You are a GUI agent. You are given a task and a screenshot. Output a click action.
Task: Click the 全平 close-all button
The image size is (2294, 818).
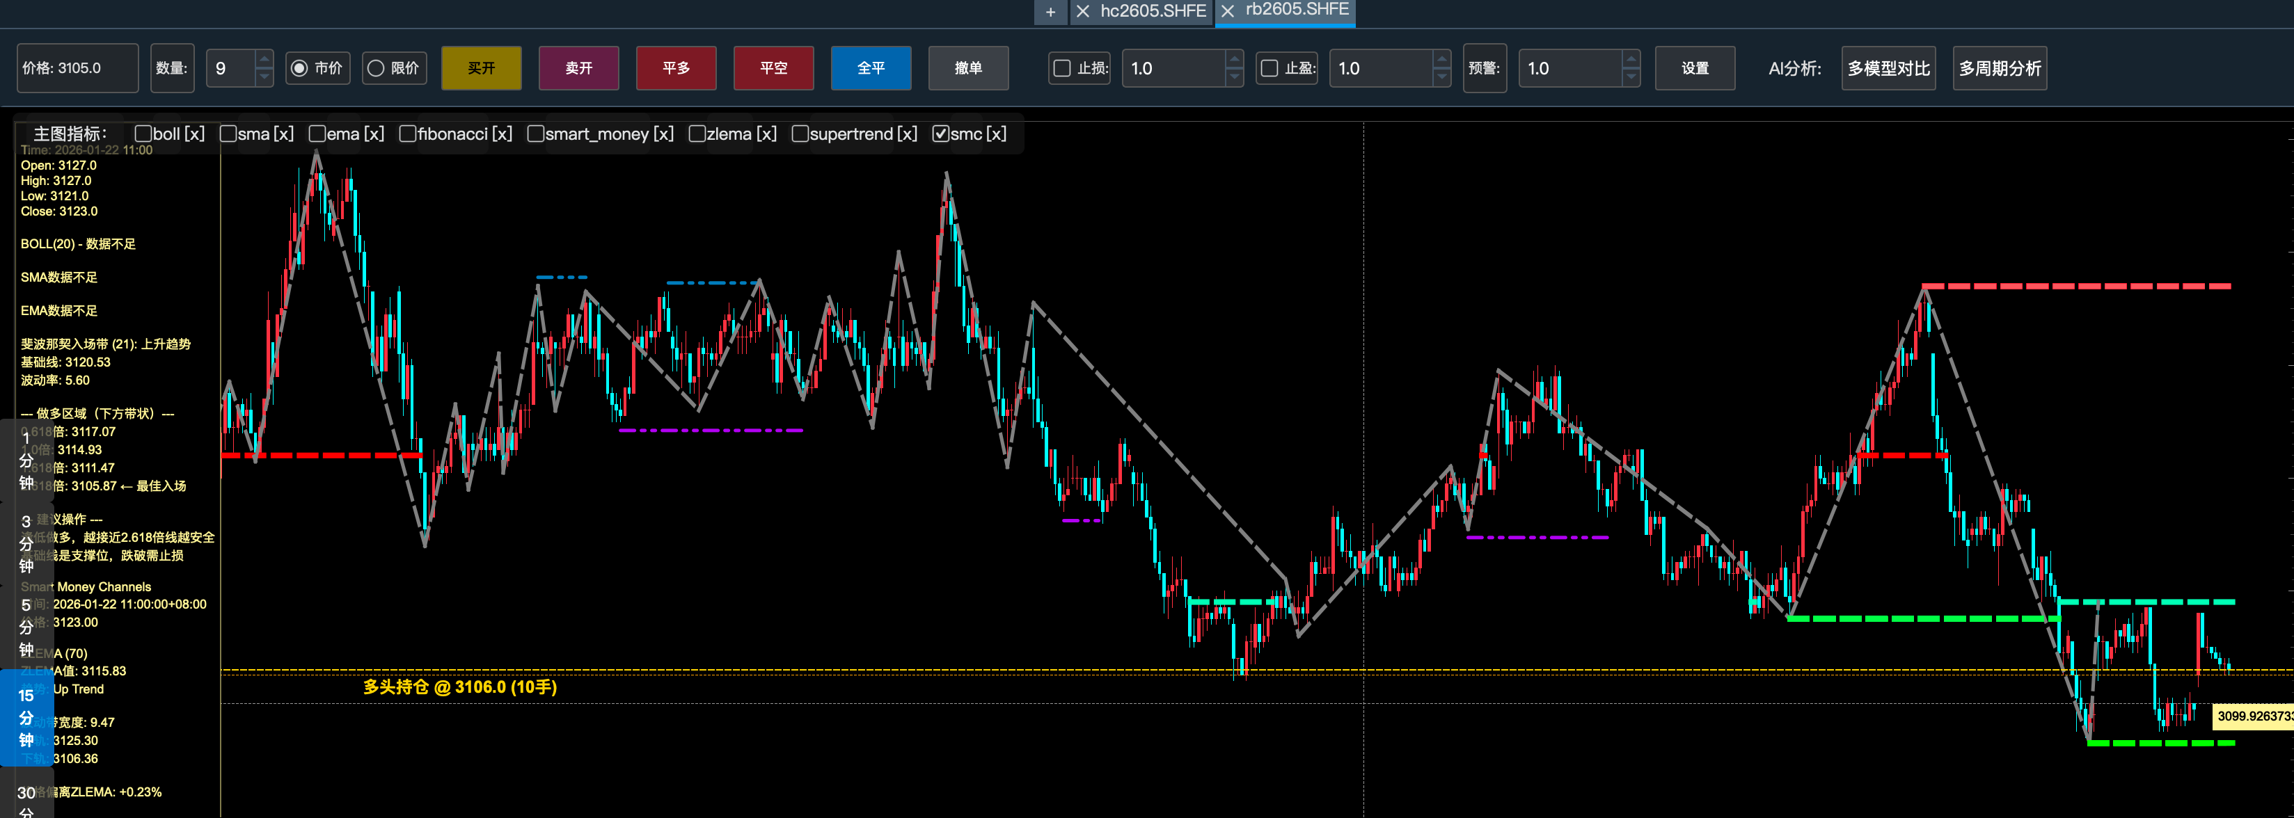[x=870, y=69]
